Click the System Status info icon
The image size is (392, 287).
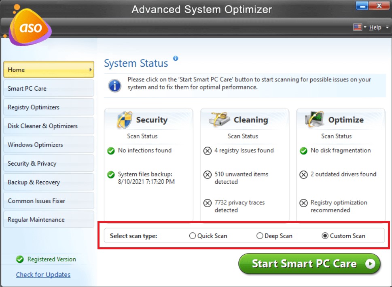pos(176,58)
